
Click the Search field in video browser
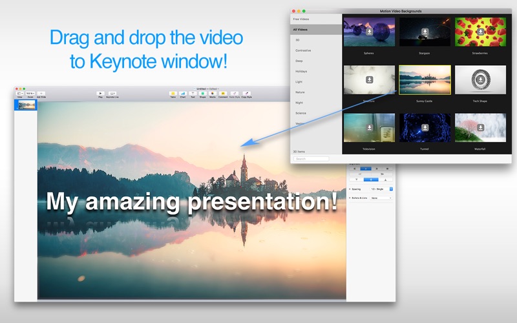tap(311, 159)
